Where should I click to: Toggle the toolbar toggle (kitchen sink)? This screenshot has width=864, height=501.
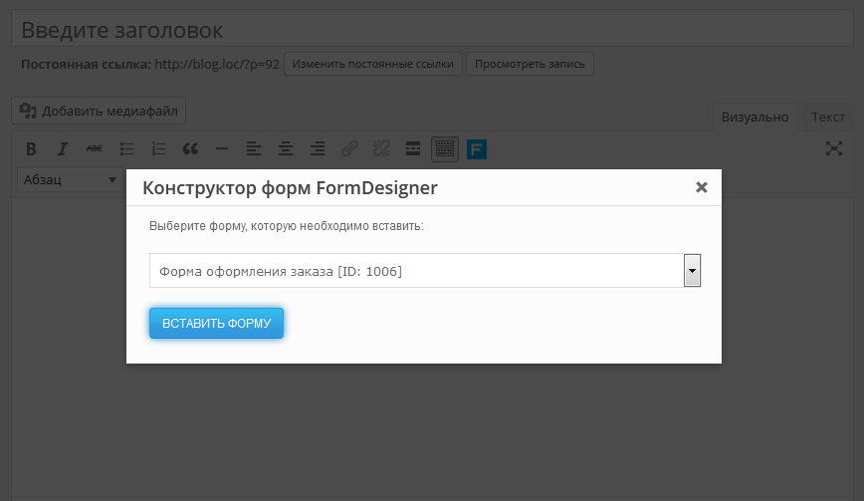[445, 148]
